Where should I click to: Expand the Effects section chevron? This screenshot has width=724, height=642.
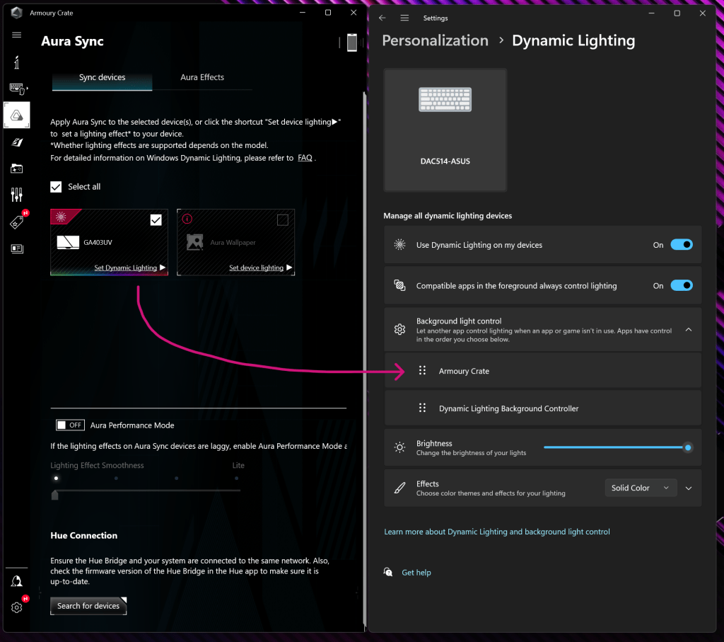pyautogui.click(x=689, y=488)
